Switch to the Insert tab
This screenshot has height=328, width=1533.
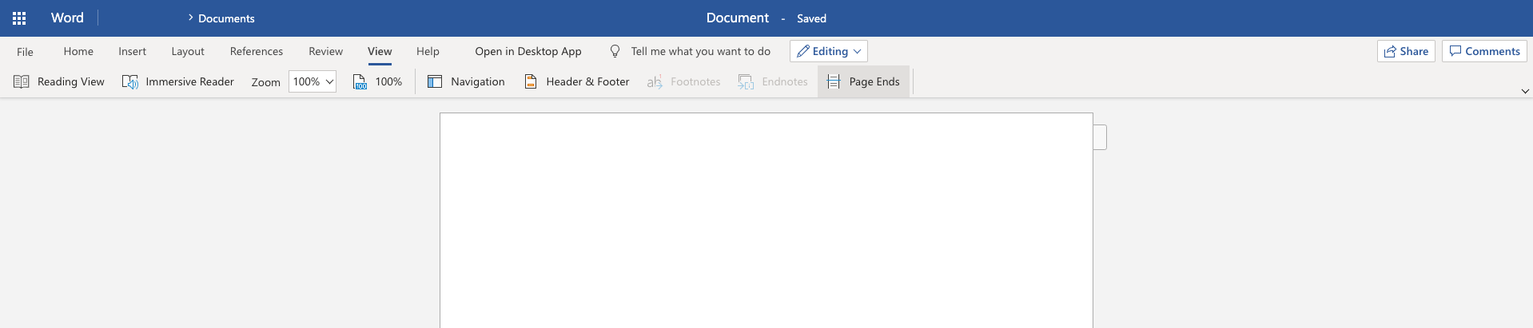[132, 51]
